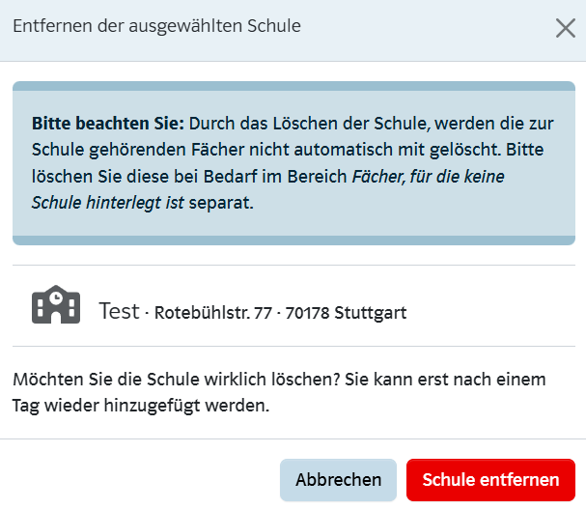
Task: Confirm with the red Schule entfernen button
Action: point(490,480)
